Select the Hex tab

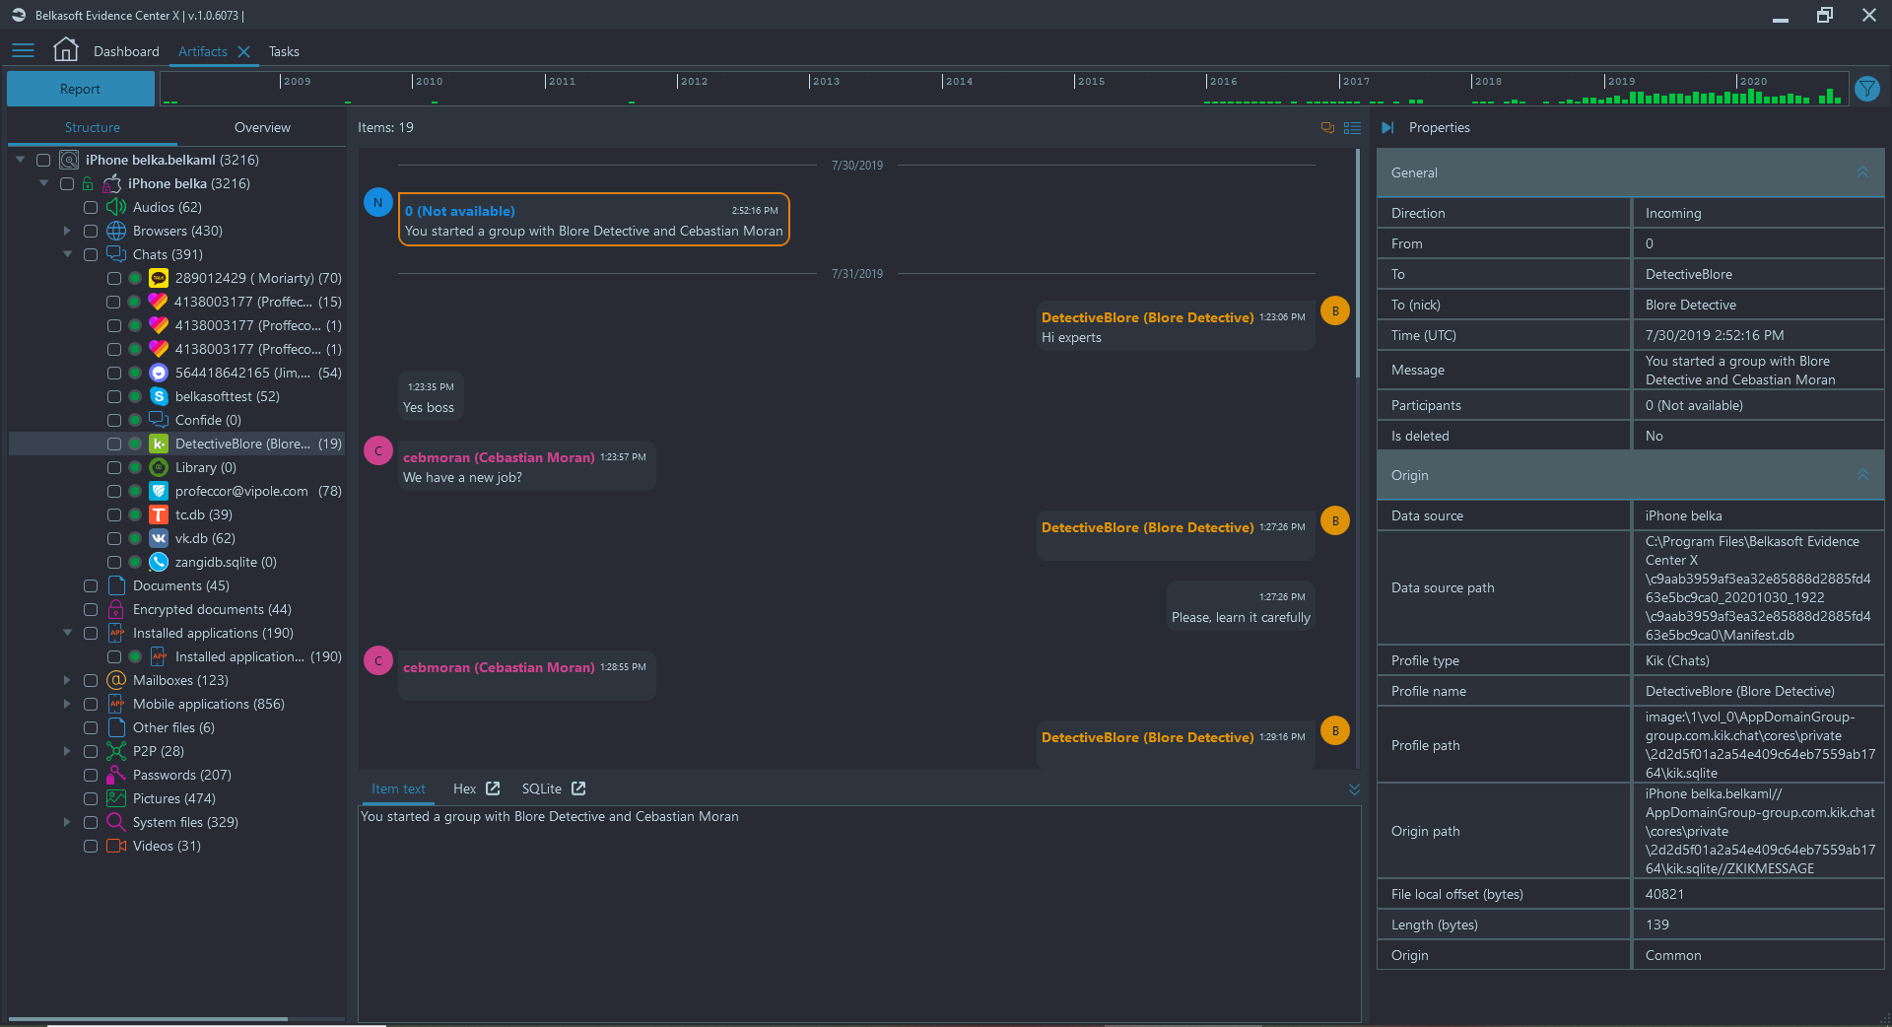pos(464,788)
